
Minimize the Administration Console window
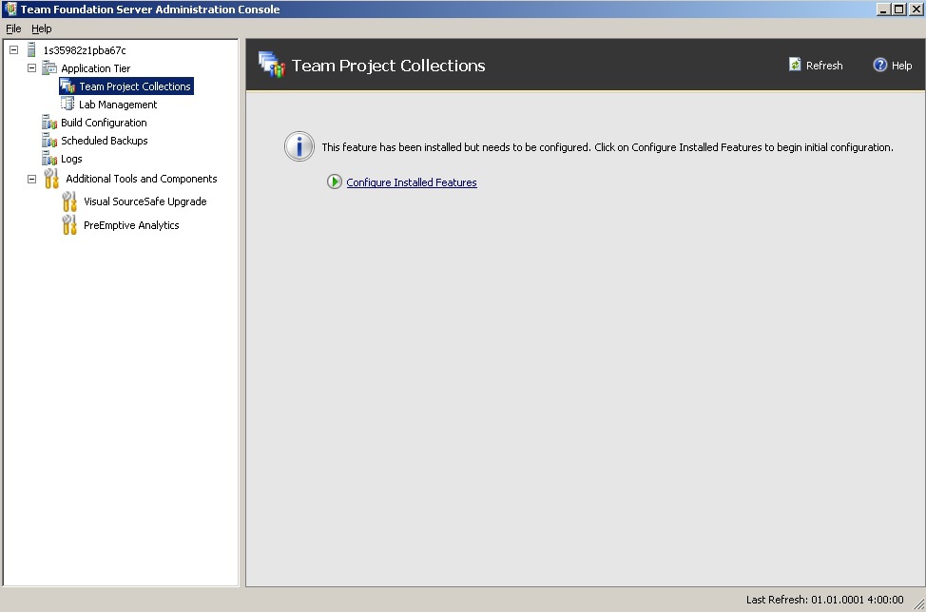click(x=883, y=9)
